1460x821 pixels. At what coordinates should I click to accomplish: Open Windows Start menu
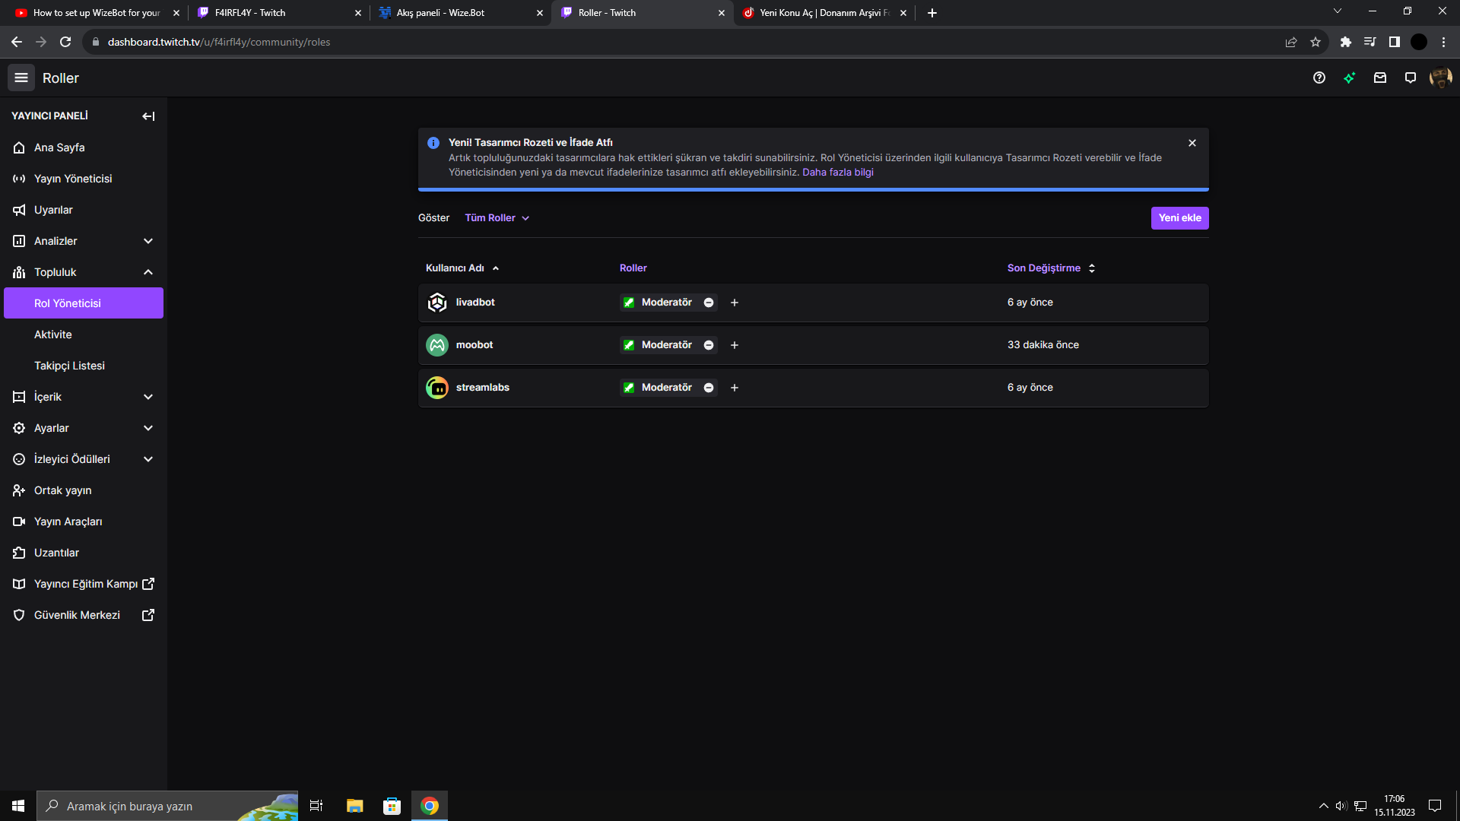(x=18, y=806)
